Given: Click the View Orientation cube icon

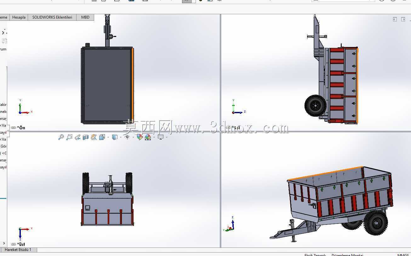Looking at the screenshot, I should (x=102, y=137).
